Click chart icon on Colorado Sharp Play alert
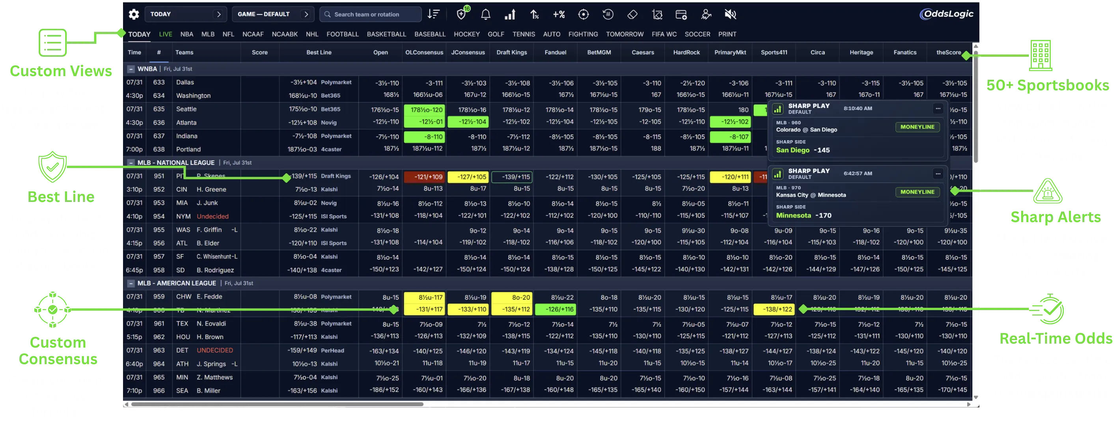1117x421 pixels. point(778,109)
